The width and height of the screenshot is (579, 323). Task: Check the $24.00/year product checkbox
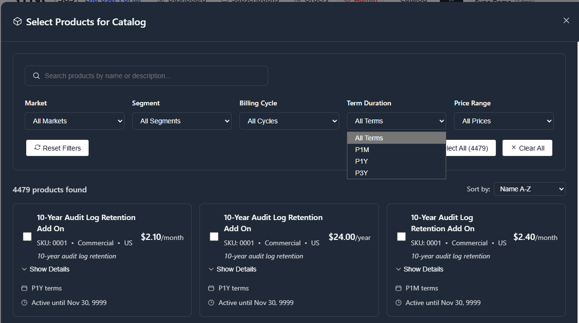pyautogui.click(x=214, y=237)
